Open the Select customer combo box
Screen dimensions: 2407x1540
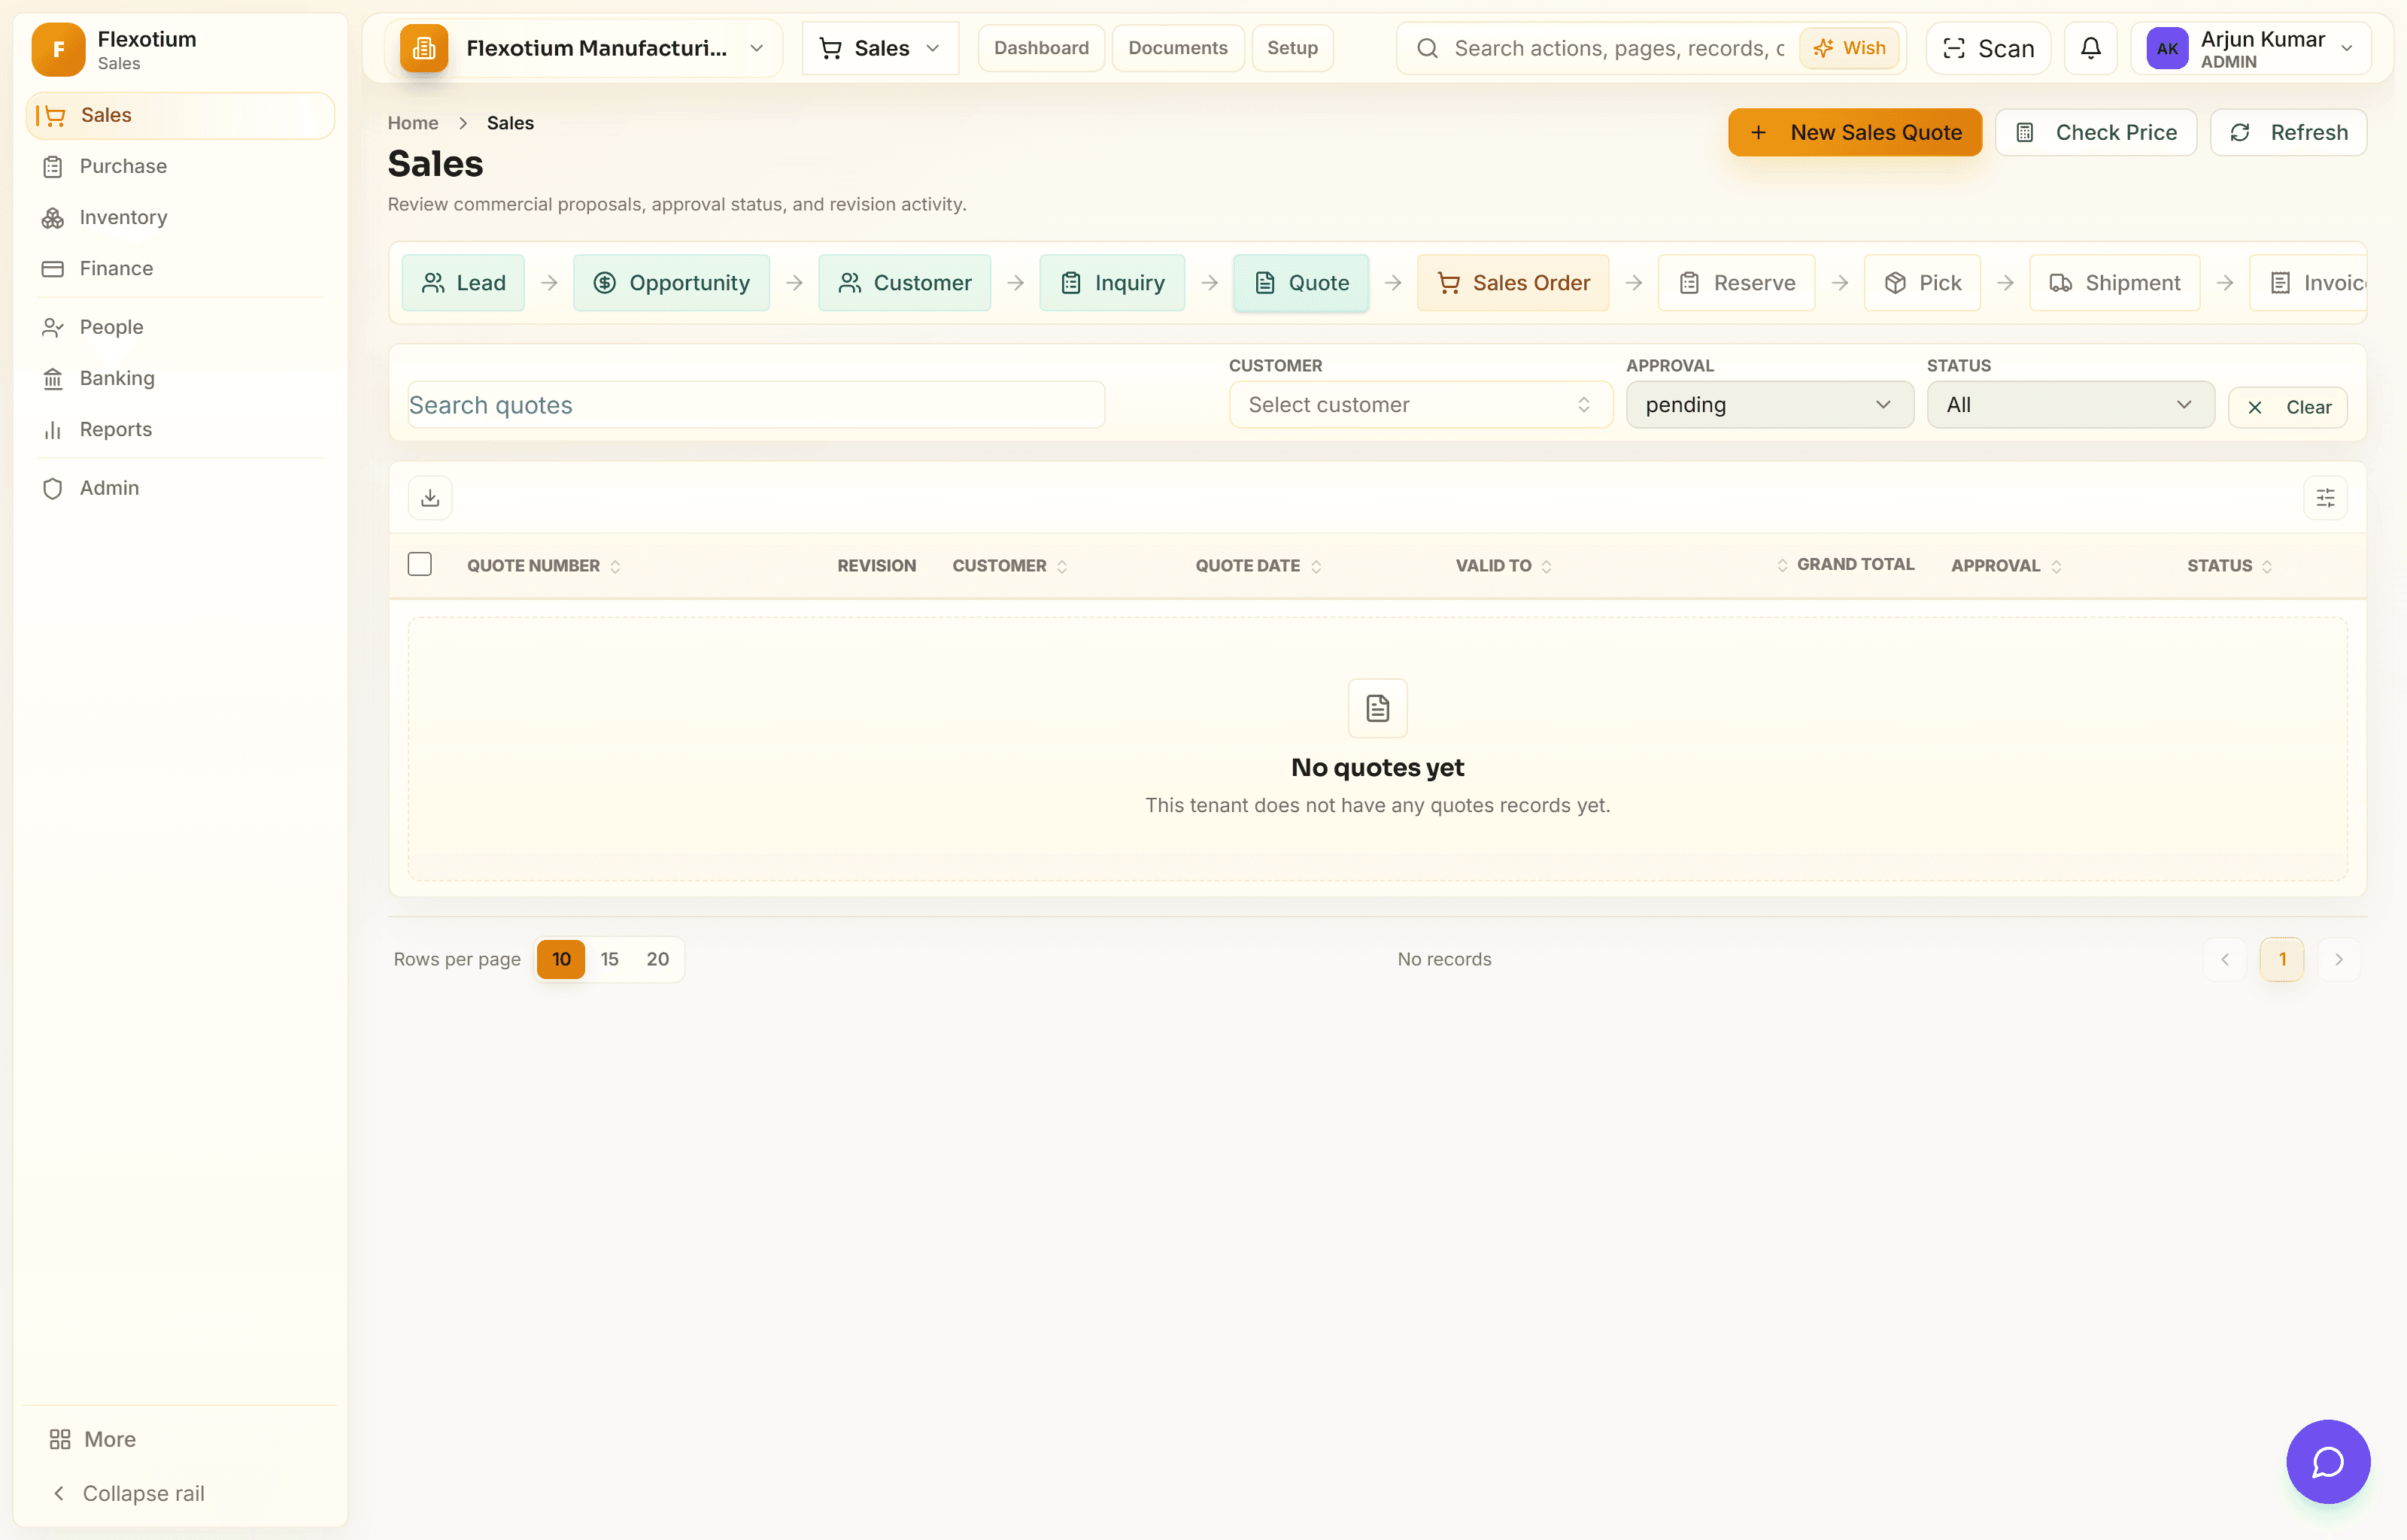point(1420,405)
